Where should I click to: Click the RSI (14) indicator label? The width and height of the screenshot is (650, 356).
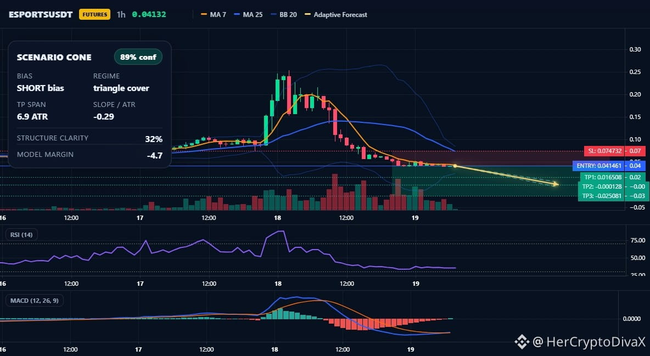pyautogui.click(x=21, y=235)
